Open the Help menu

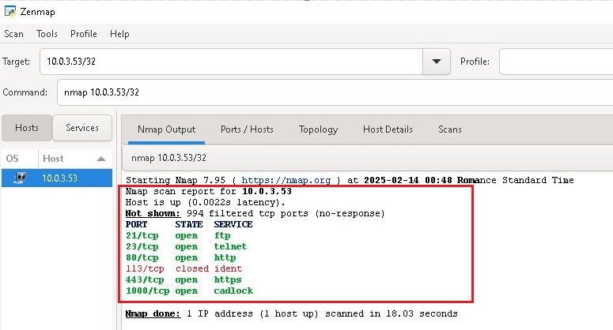tap(119, 34)
